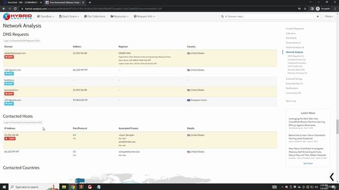Viewport: 339px width, 190px height.
Task: Click the Hybrid Analysis logo
Action: click(x=17, y=16)
